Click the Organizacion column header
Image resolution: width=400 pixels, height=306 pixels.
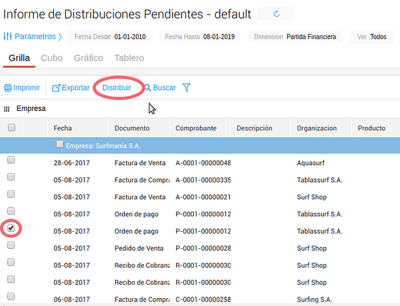pyautogui.click(x=316, y=128)
